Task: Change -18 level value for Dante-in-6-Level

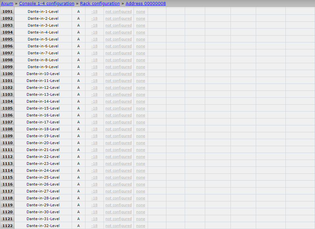Action: pos(94,46)
